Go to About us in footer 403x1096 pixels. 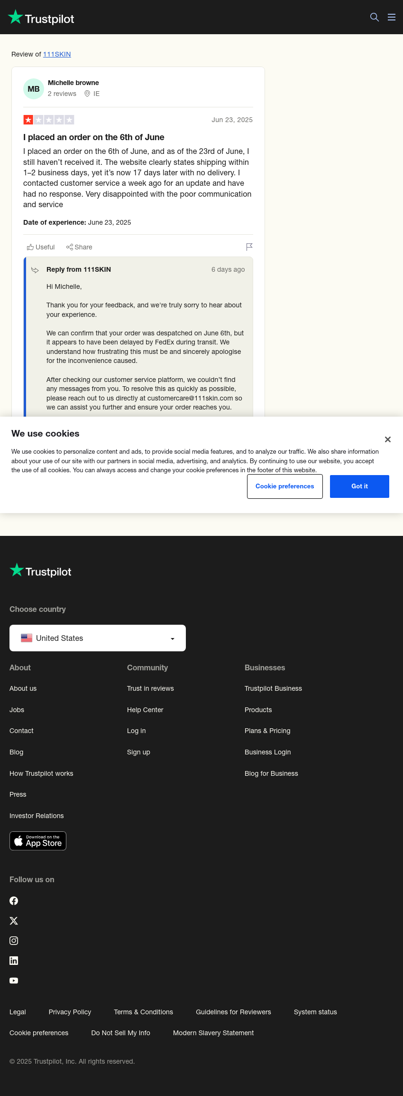(23, 688)
